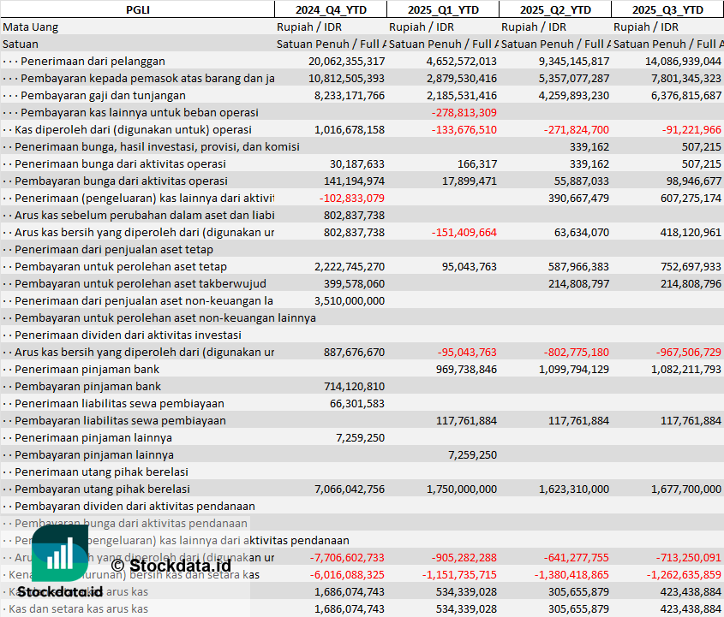This screenshot has height=617, width=724.
Task: Click value 8,233,171,766 in gaji row
Action: pos(350,96)
